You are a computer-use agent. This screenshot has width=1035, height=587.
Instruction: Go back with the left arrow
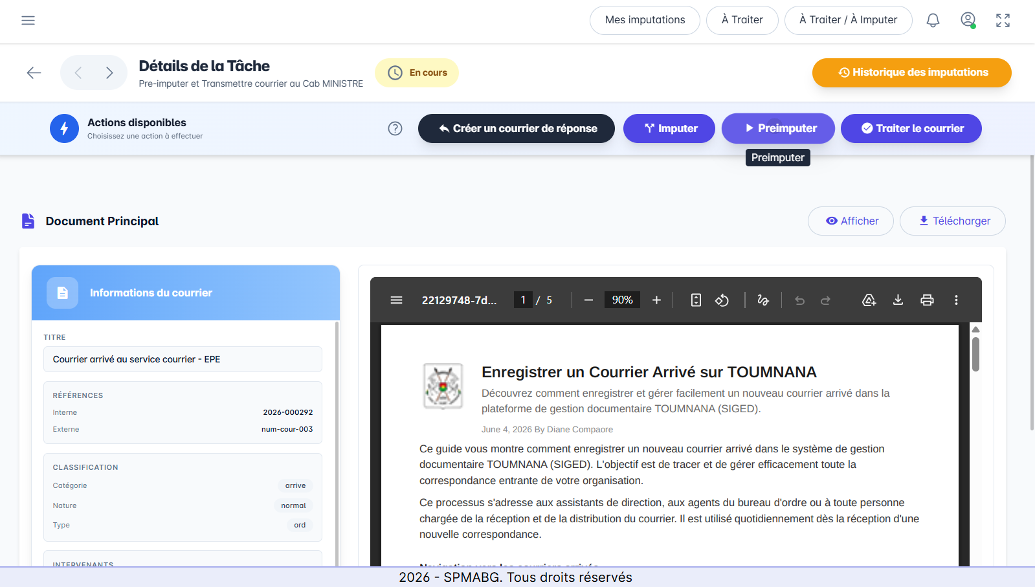click(x=34, y=72)
